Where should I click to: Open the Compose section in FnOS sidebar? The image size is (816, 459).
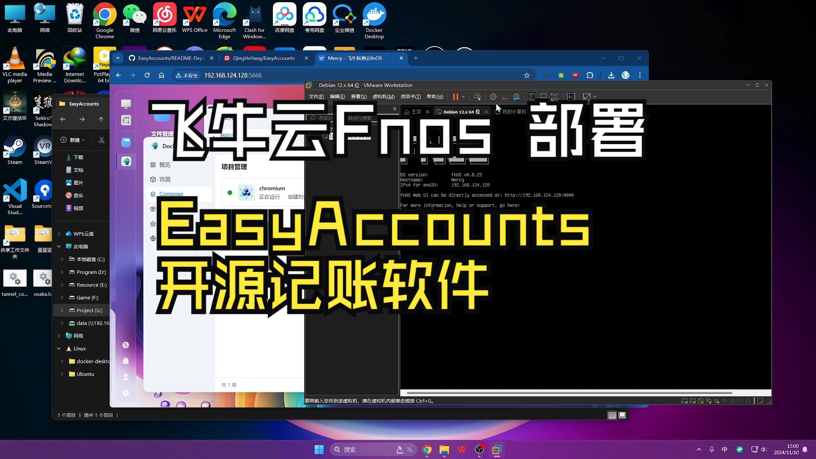(171, 194)
